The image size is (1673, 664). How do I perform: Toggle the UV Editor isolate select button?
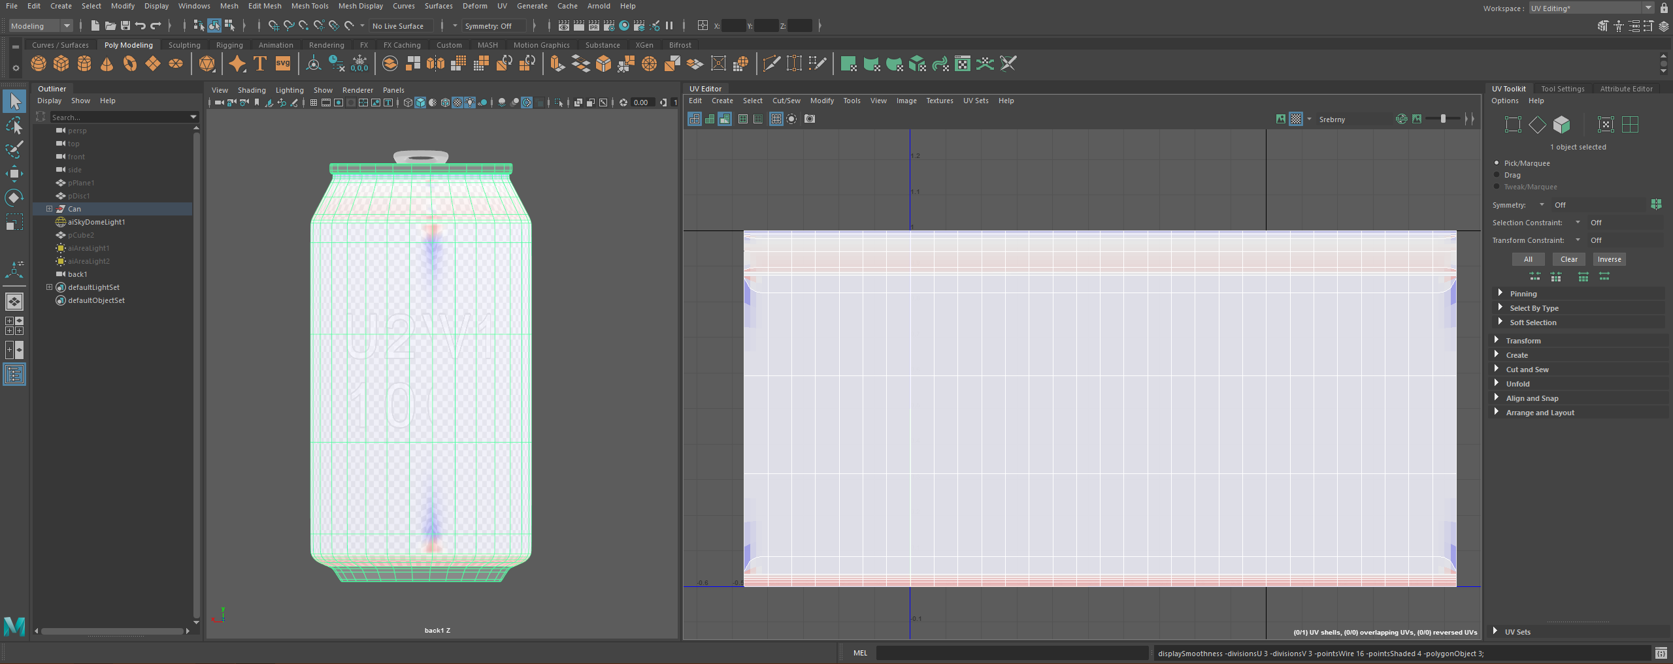click(791, 119)
